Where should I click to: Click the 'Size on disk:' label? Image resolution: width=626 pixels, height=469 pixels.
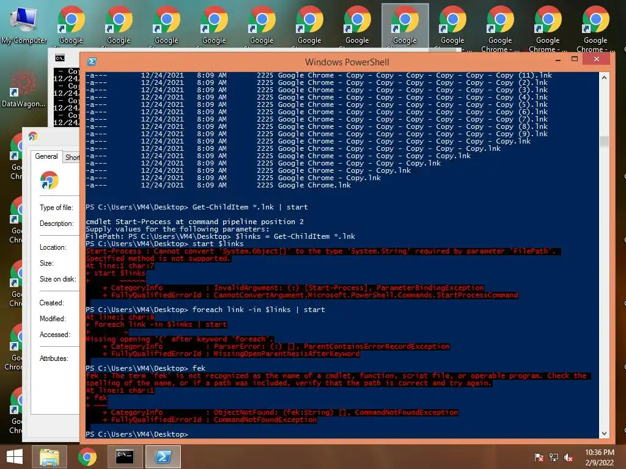tap(58, 279)
